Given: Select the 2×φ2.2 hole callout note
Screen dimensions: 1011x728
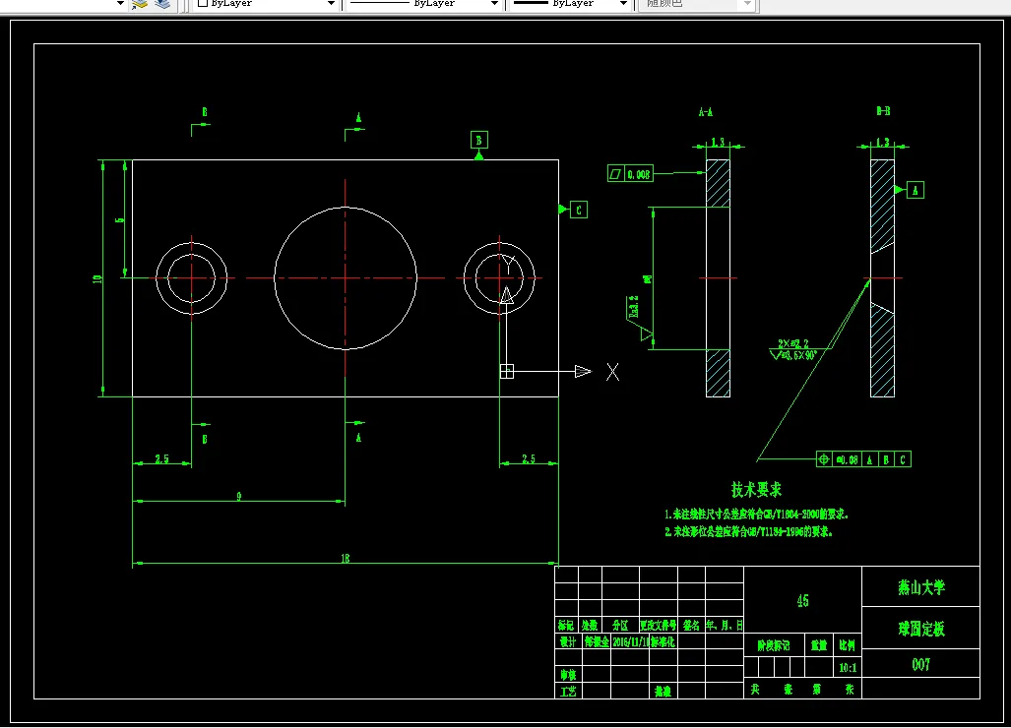Looking at the screenshot, I should (793, 349).
